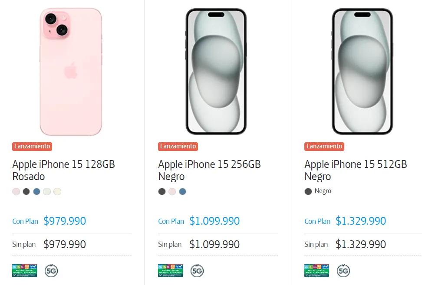Click the Con Plan price $979.990

64,221
